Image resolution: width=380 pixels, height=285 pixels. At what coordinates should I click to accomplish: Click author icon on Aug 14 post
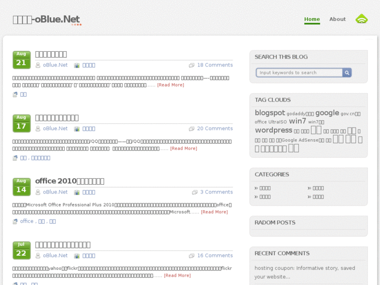point(38,192)
